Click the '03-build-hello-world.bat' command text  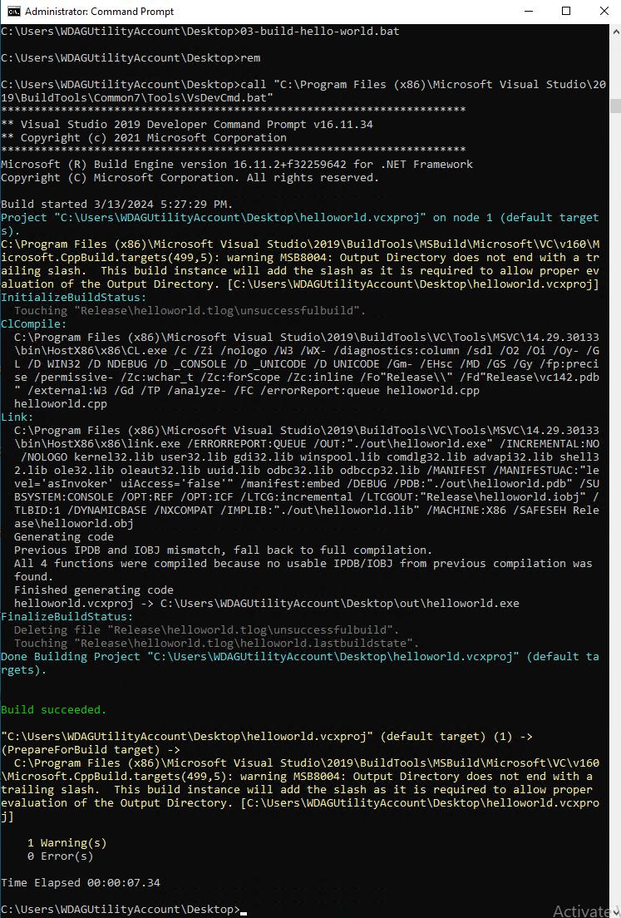(x=320, y=31)
